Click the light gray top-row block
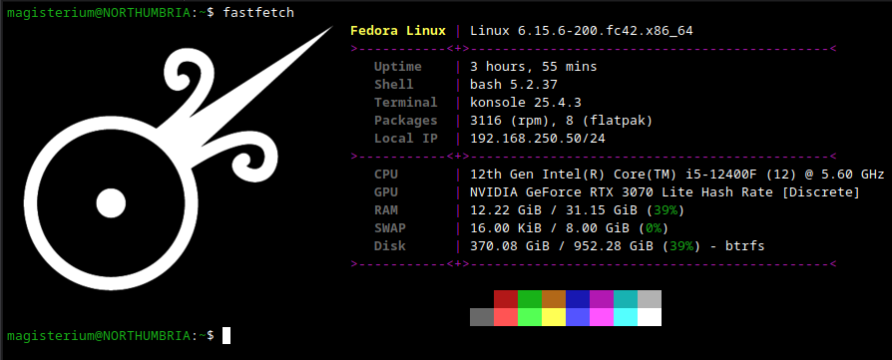 [x=650, y=299]
